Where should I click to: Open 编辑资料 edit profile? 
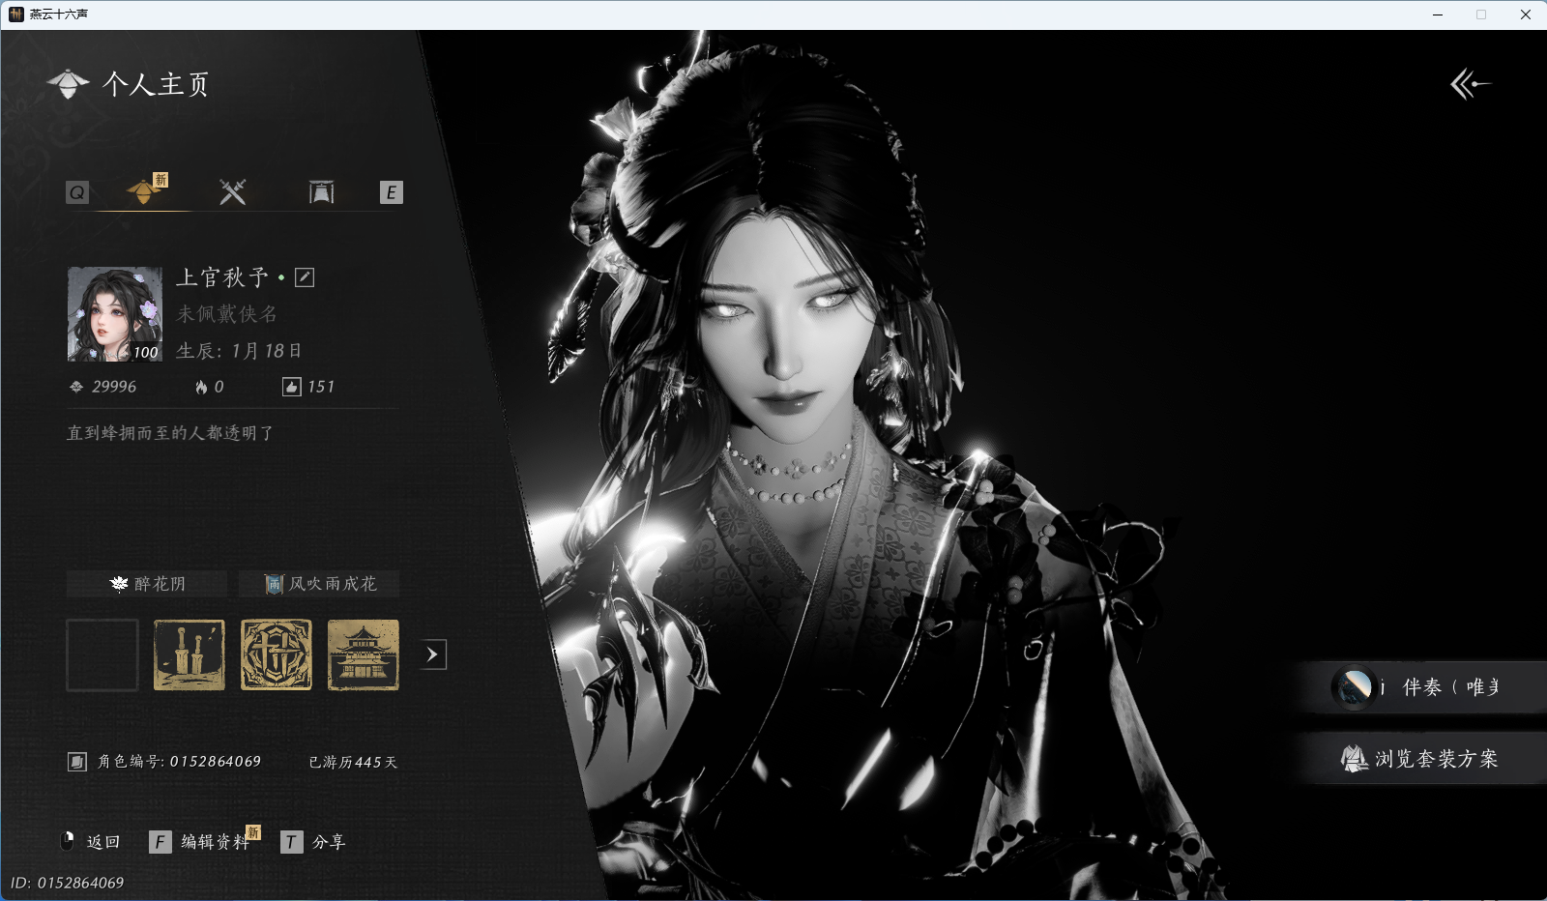[x=201, y=842]
